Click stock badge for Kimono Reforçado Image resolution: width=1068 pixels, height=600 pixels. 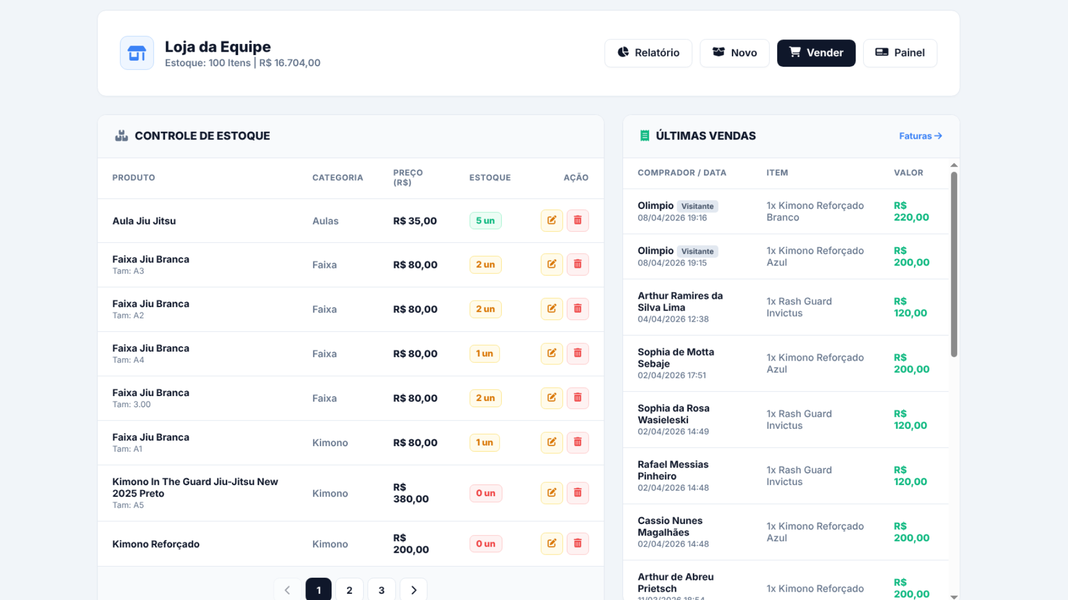[486, 544]
